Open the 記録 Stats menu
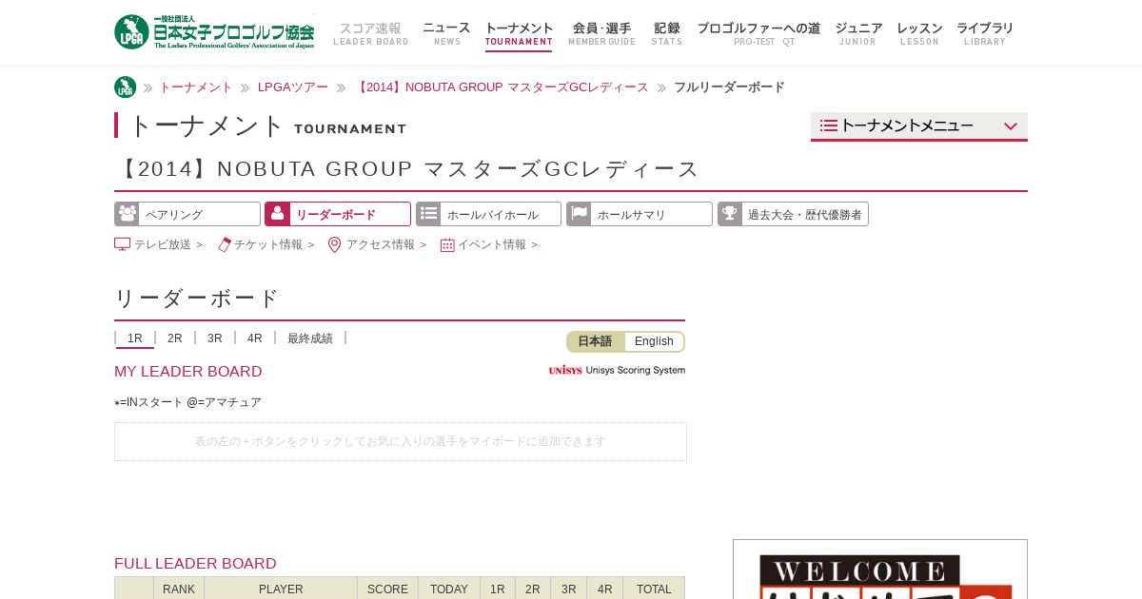Screen dimensions: 1142x599 coord(666,33)
